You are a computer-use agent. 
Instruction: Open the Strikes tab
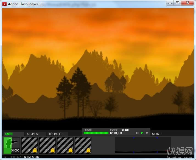[x=32, y=134]
